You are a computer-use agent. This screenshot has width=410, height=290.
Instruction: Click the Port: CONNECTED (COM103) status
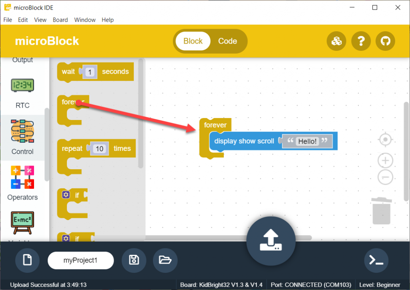311,285
